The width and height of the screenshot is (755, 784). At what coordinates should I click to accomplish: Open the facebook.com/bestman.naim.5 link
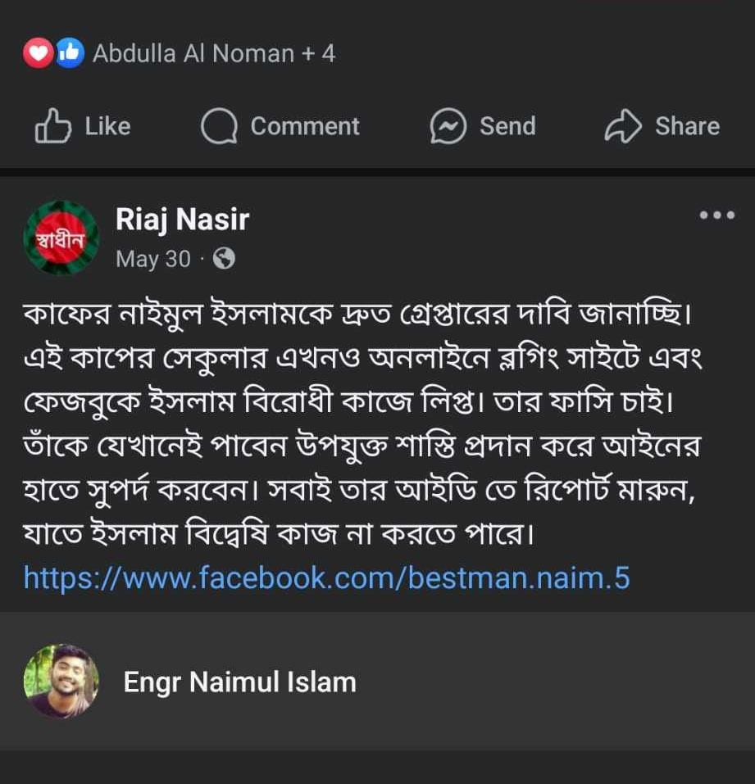(326, 578)
